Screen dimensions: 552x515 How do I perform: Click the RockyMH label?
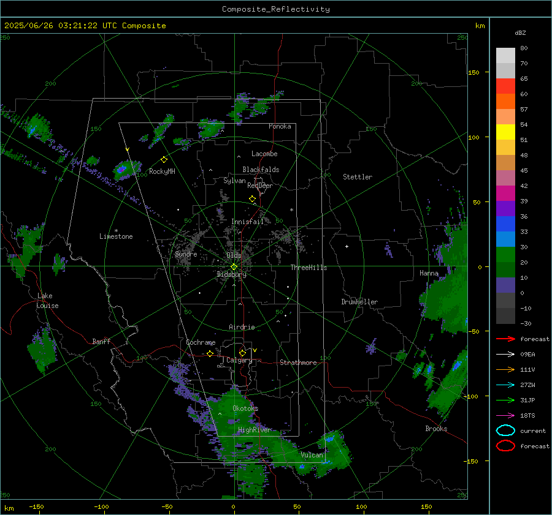coord(162,171)
